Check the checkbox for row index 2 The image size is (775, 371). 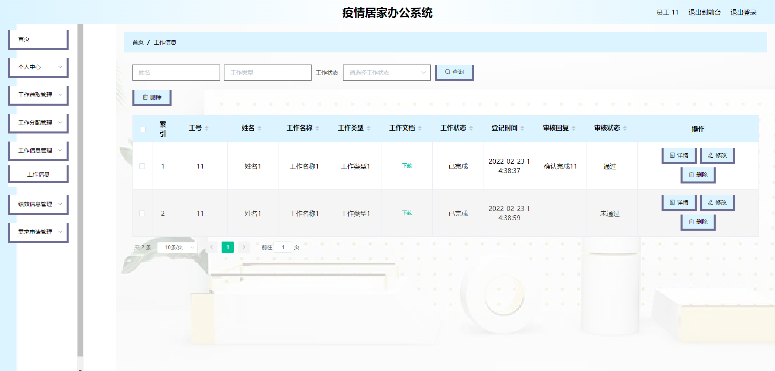click(x=142, y=213)
